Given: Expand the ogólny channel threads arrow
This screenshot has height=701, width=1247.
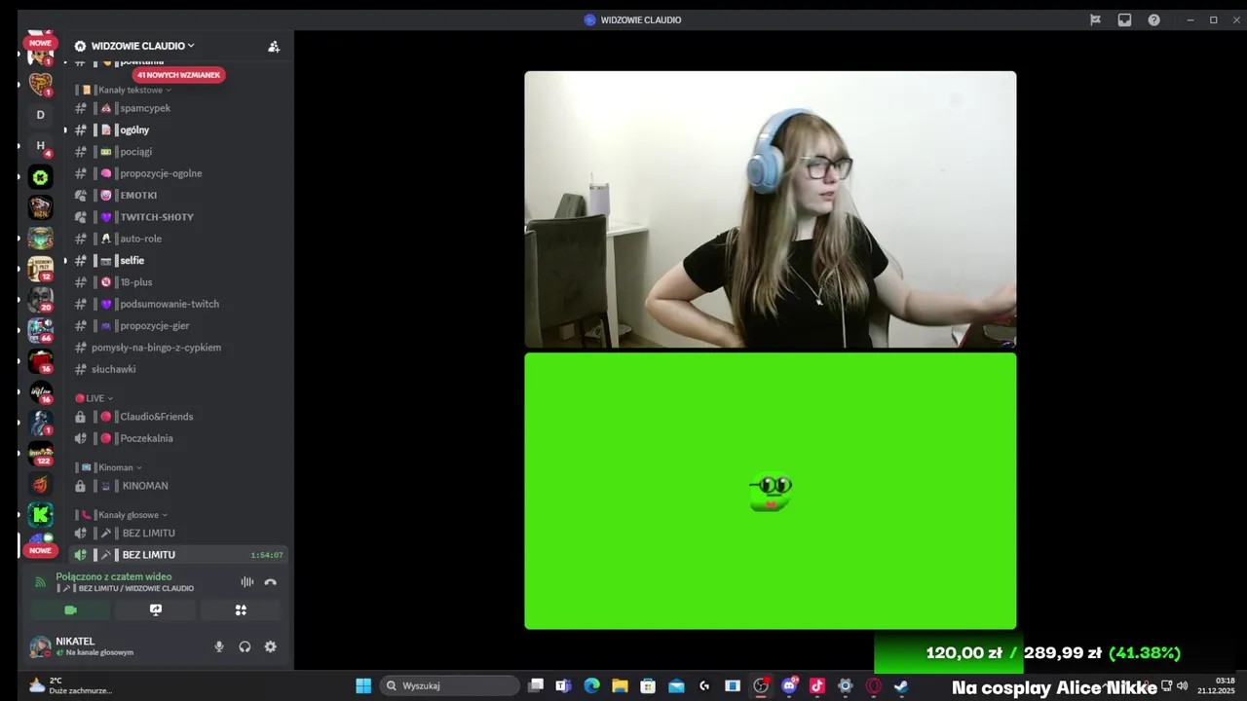Looking at the screenshot, I should 65,129.
